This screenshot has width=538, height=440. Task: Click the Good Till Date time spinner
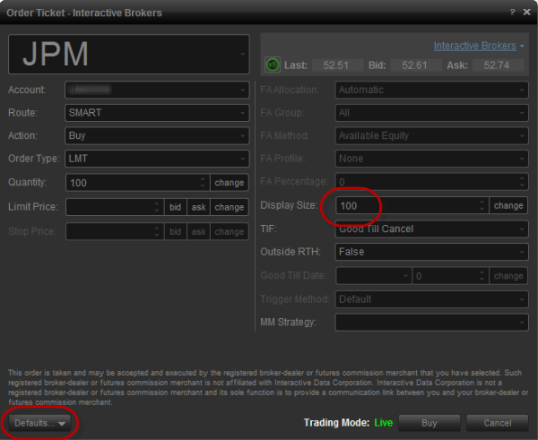pos(482,276)
